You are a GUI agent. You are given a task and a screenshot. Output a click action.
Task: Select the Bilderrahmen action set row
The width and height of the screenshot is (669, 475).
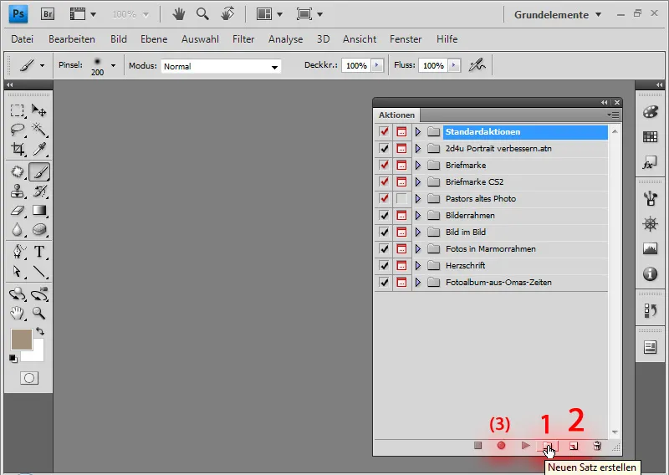[491, 216]
